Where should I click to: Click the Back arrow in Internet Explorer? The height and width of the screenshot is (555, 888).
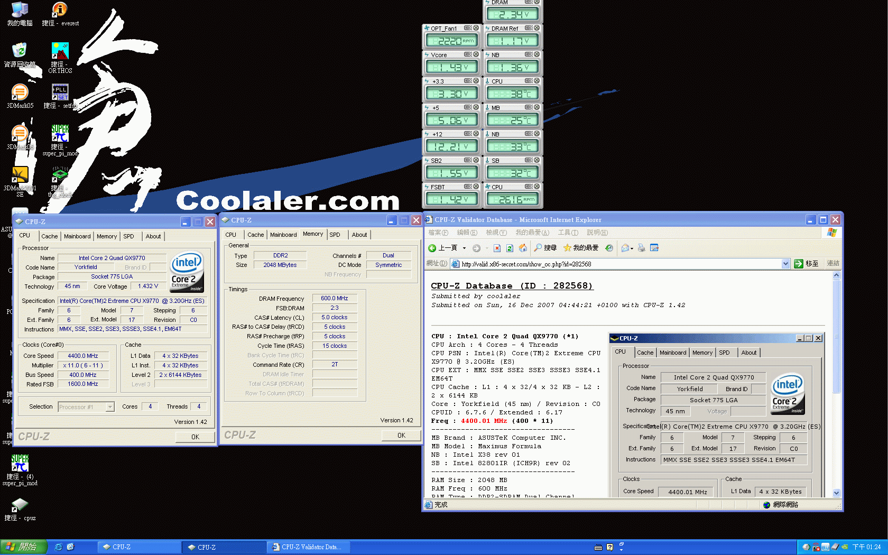443,248
